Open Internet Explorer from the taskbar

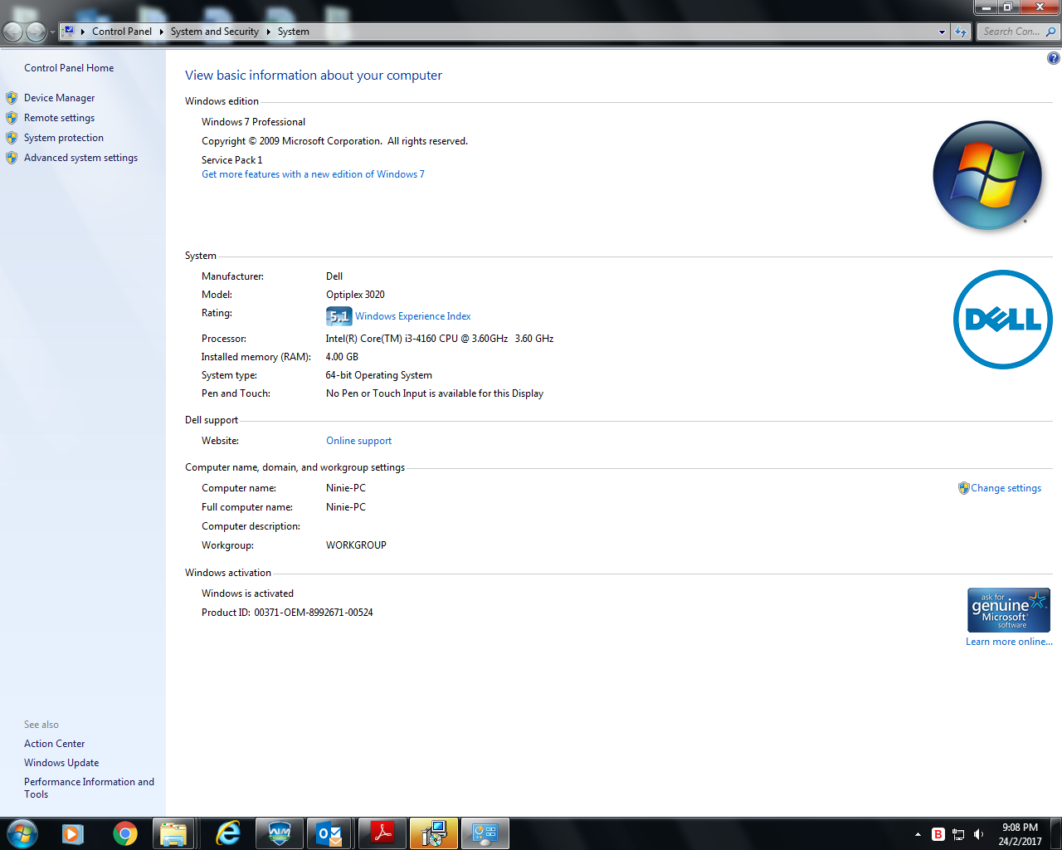click(x=227, y=833)
